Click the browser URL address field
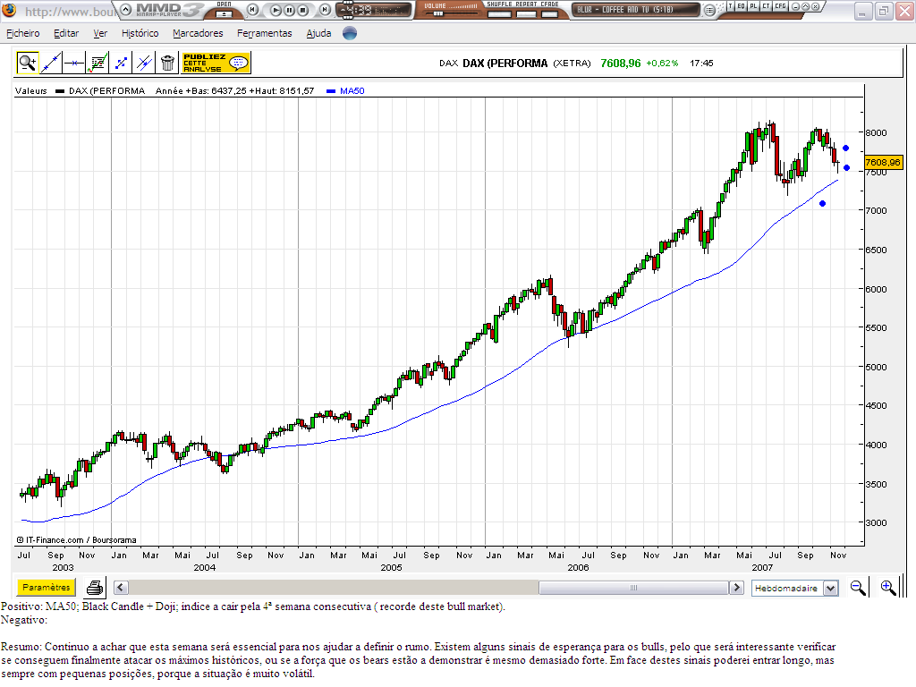Viewport: 916px width, 687px height. (70, 12)
